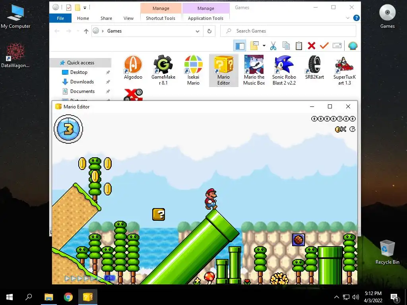Open the Games disc desktop icon
The height and width of the screenshot is (305, 407).
(387, 16)
